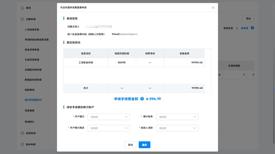The height and width of the screenshot is (154, 275).
Task: Click the 集中申报 sidebar icon
Action: pos(22,144)
